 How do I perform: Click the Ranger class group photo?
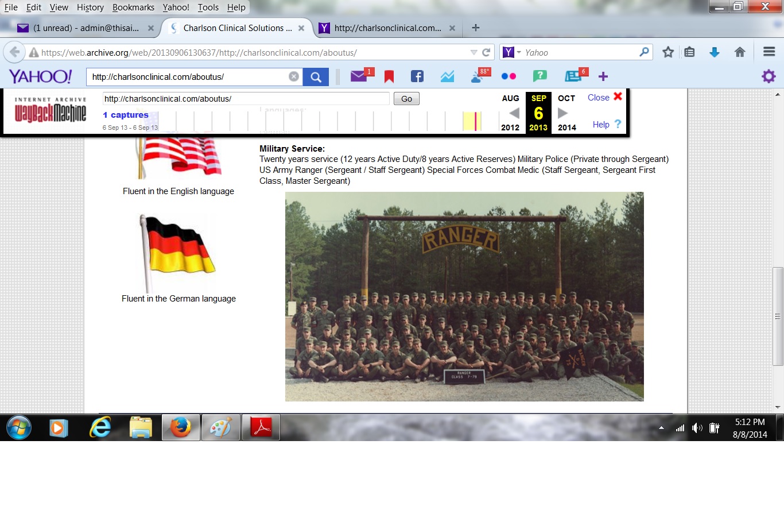[464, 296]
